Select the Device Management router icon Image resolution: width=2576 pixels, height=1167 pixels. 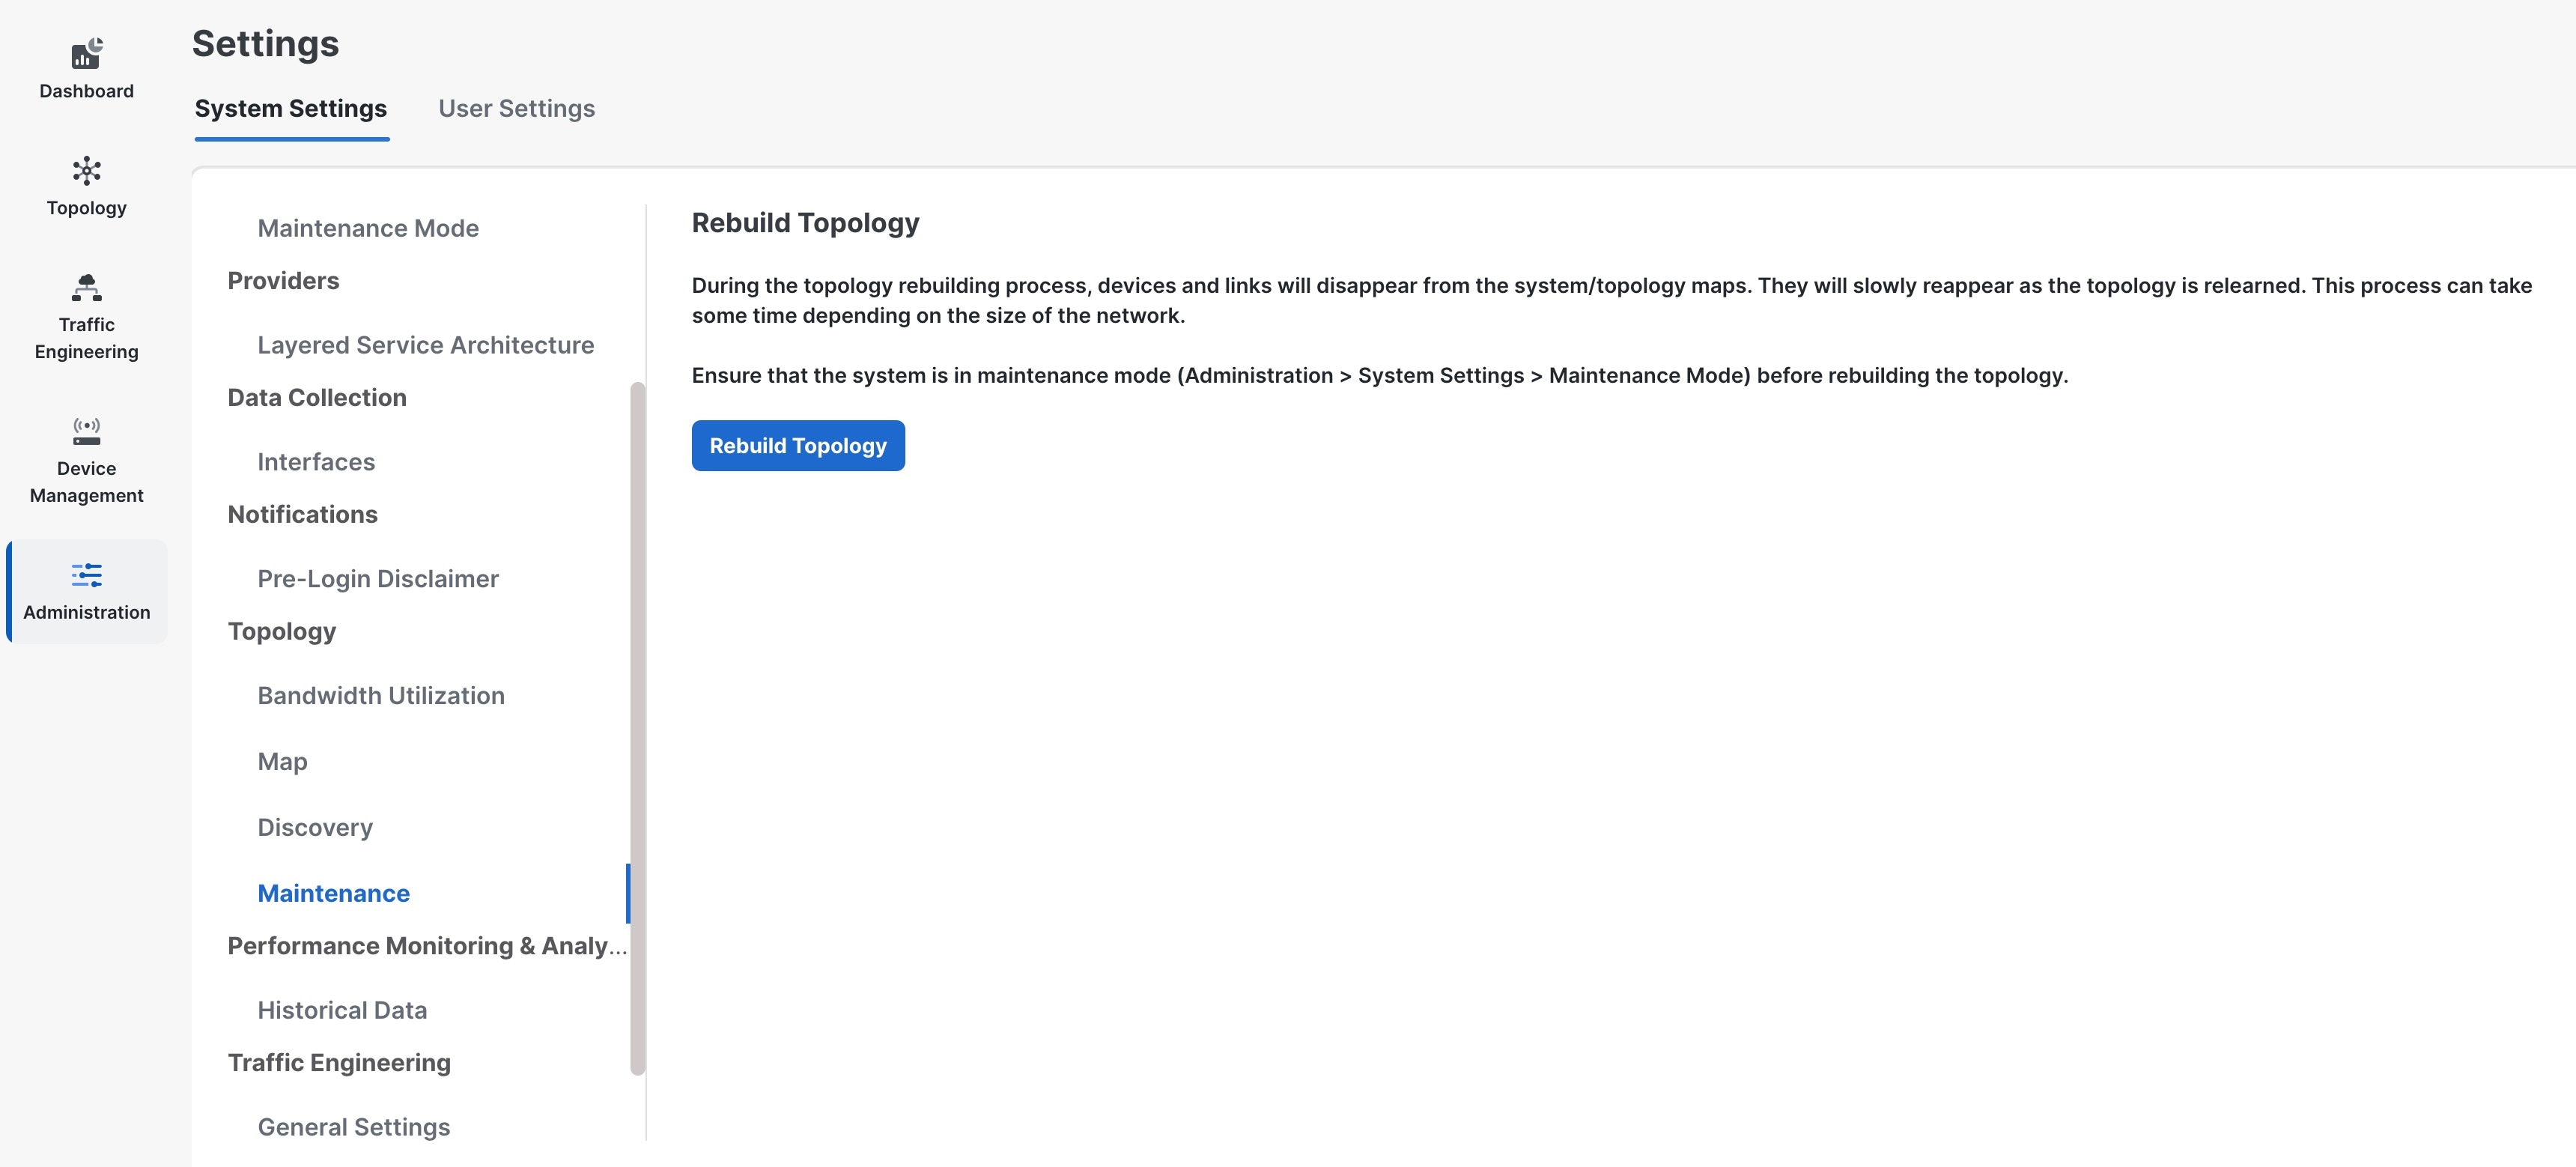tap(87, 431)
